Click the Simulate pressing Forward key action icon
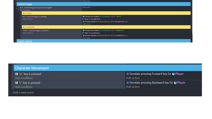Image resolution: width=212 pixels, height=119 pixels. 128,74
